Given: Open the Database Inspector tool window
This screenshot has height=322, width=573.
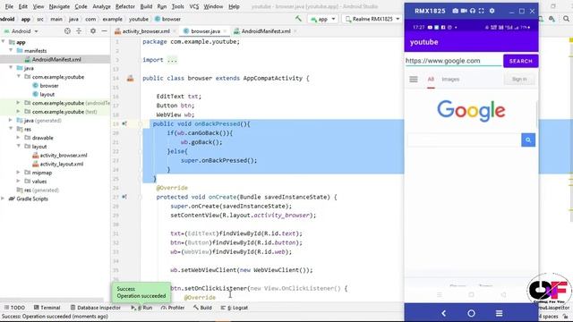Looking at the screenshot, I should pos(96,308).
